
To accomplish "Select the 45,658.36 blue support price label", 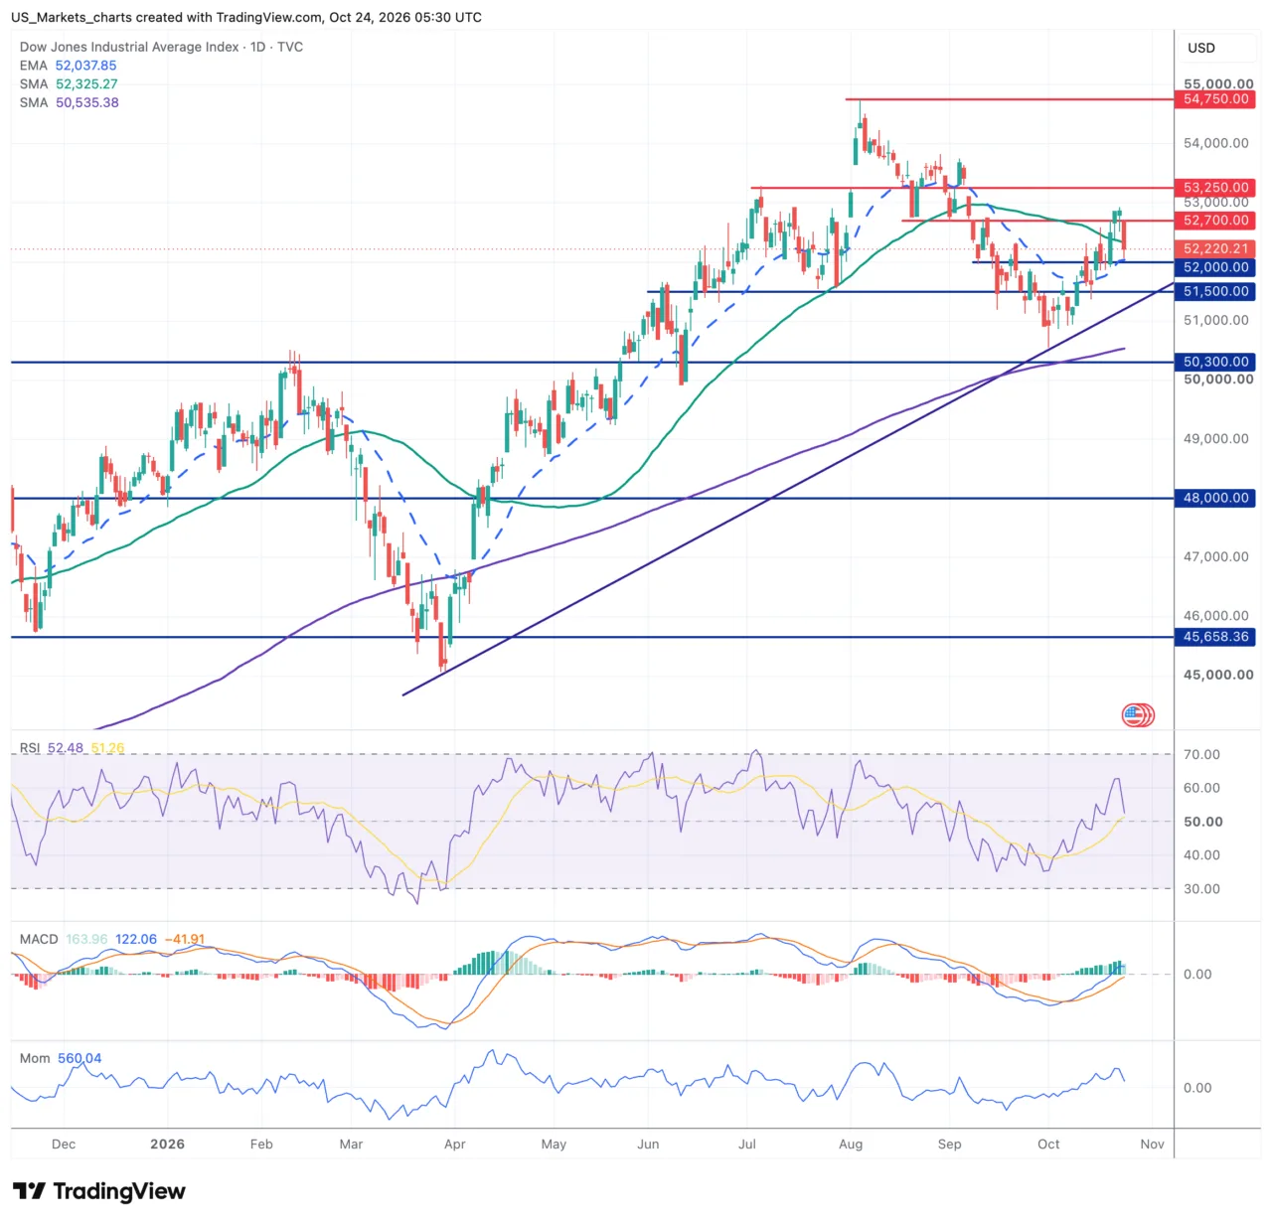I will tap(1215, 637).
